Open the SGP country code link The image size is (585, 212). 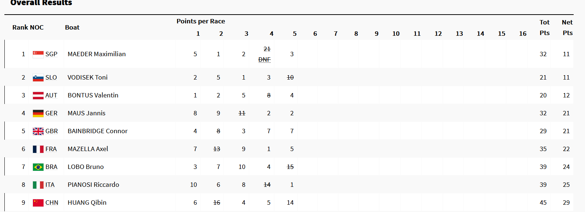[51, 54]
